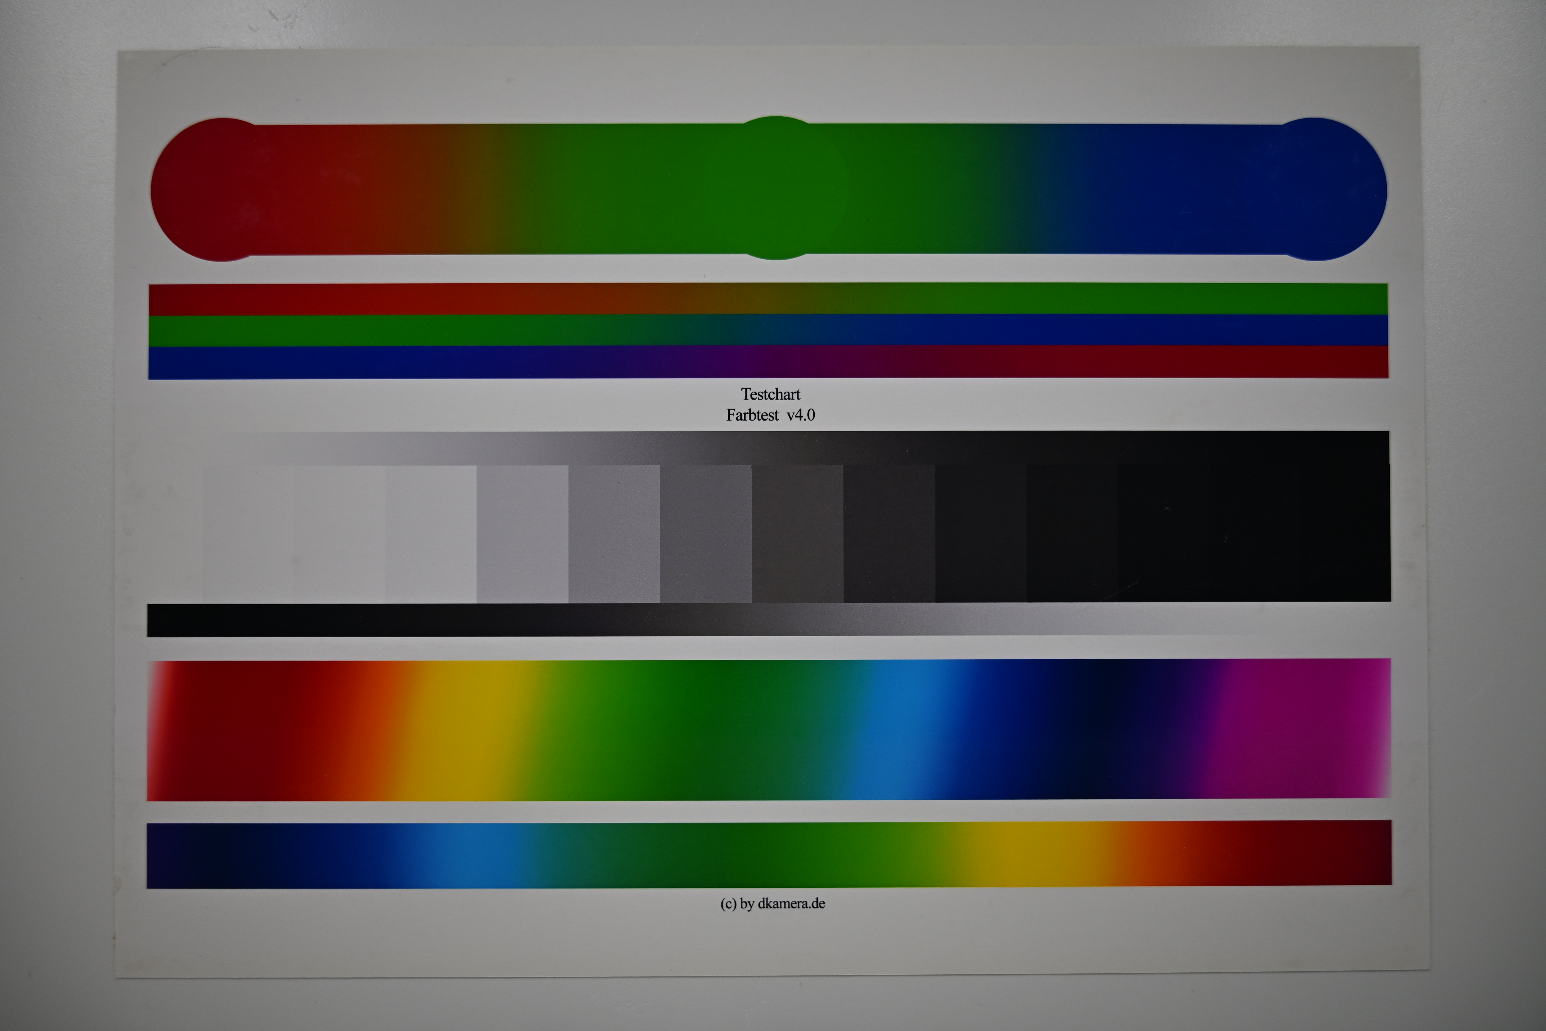
Task: Click the 'Farbtest v4.0' text line
Action: tap(771, 415)
